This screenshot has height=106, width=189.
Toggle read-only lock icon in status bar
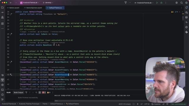[x=163, y=104]
